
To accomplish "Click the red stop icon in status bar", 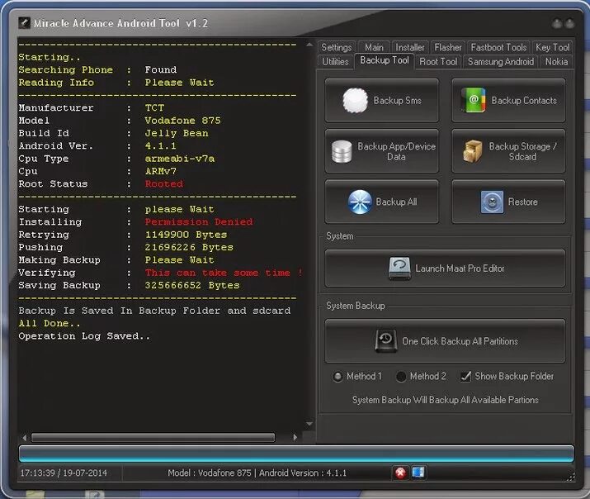I will [x=401, y=473].
